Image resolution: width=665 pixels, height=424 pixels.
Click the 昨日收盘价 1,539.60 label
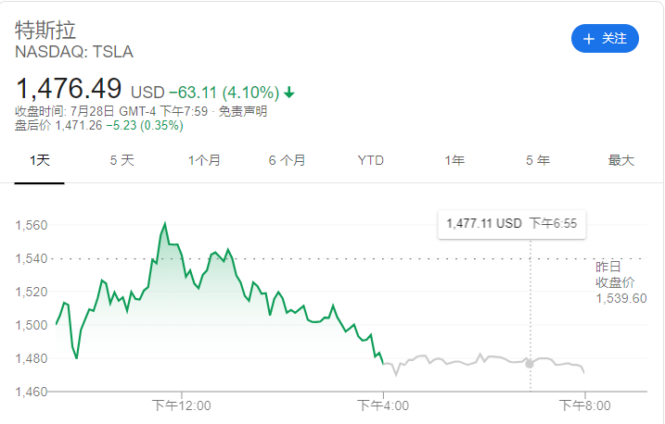coord(619,282)
